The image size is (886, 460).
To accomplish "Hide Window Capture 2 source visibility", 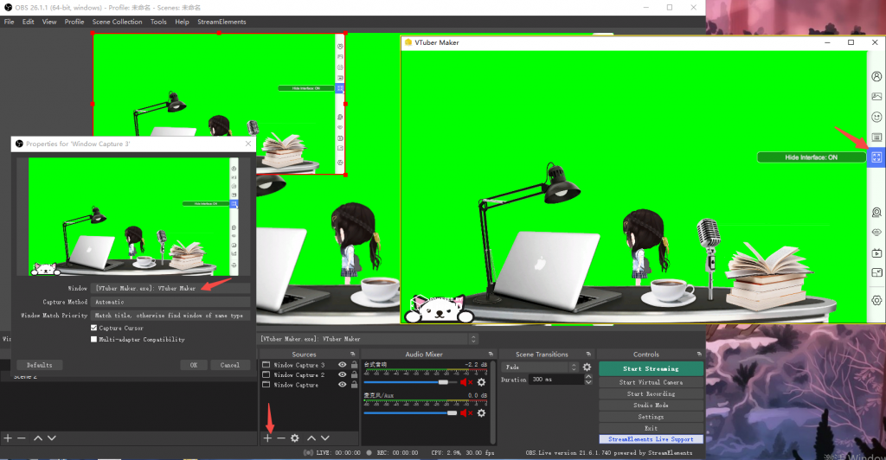I will (342, 374).
